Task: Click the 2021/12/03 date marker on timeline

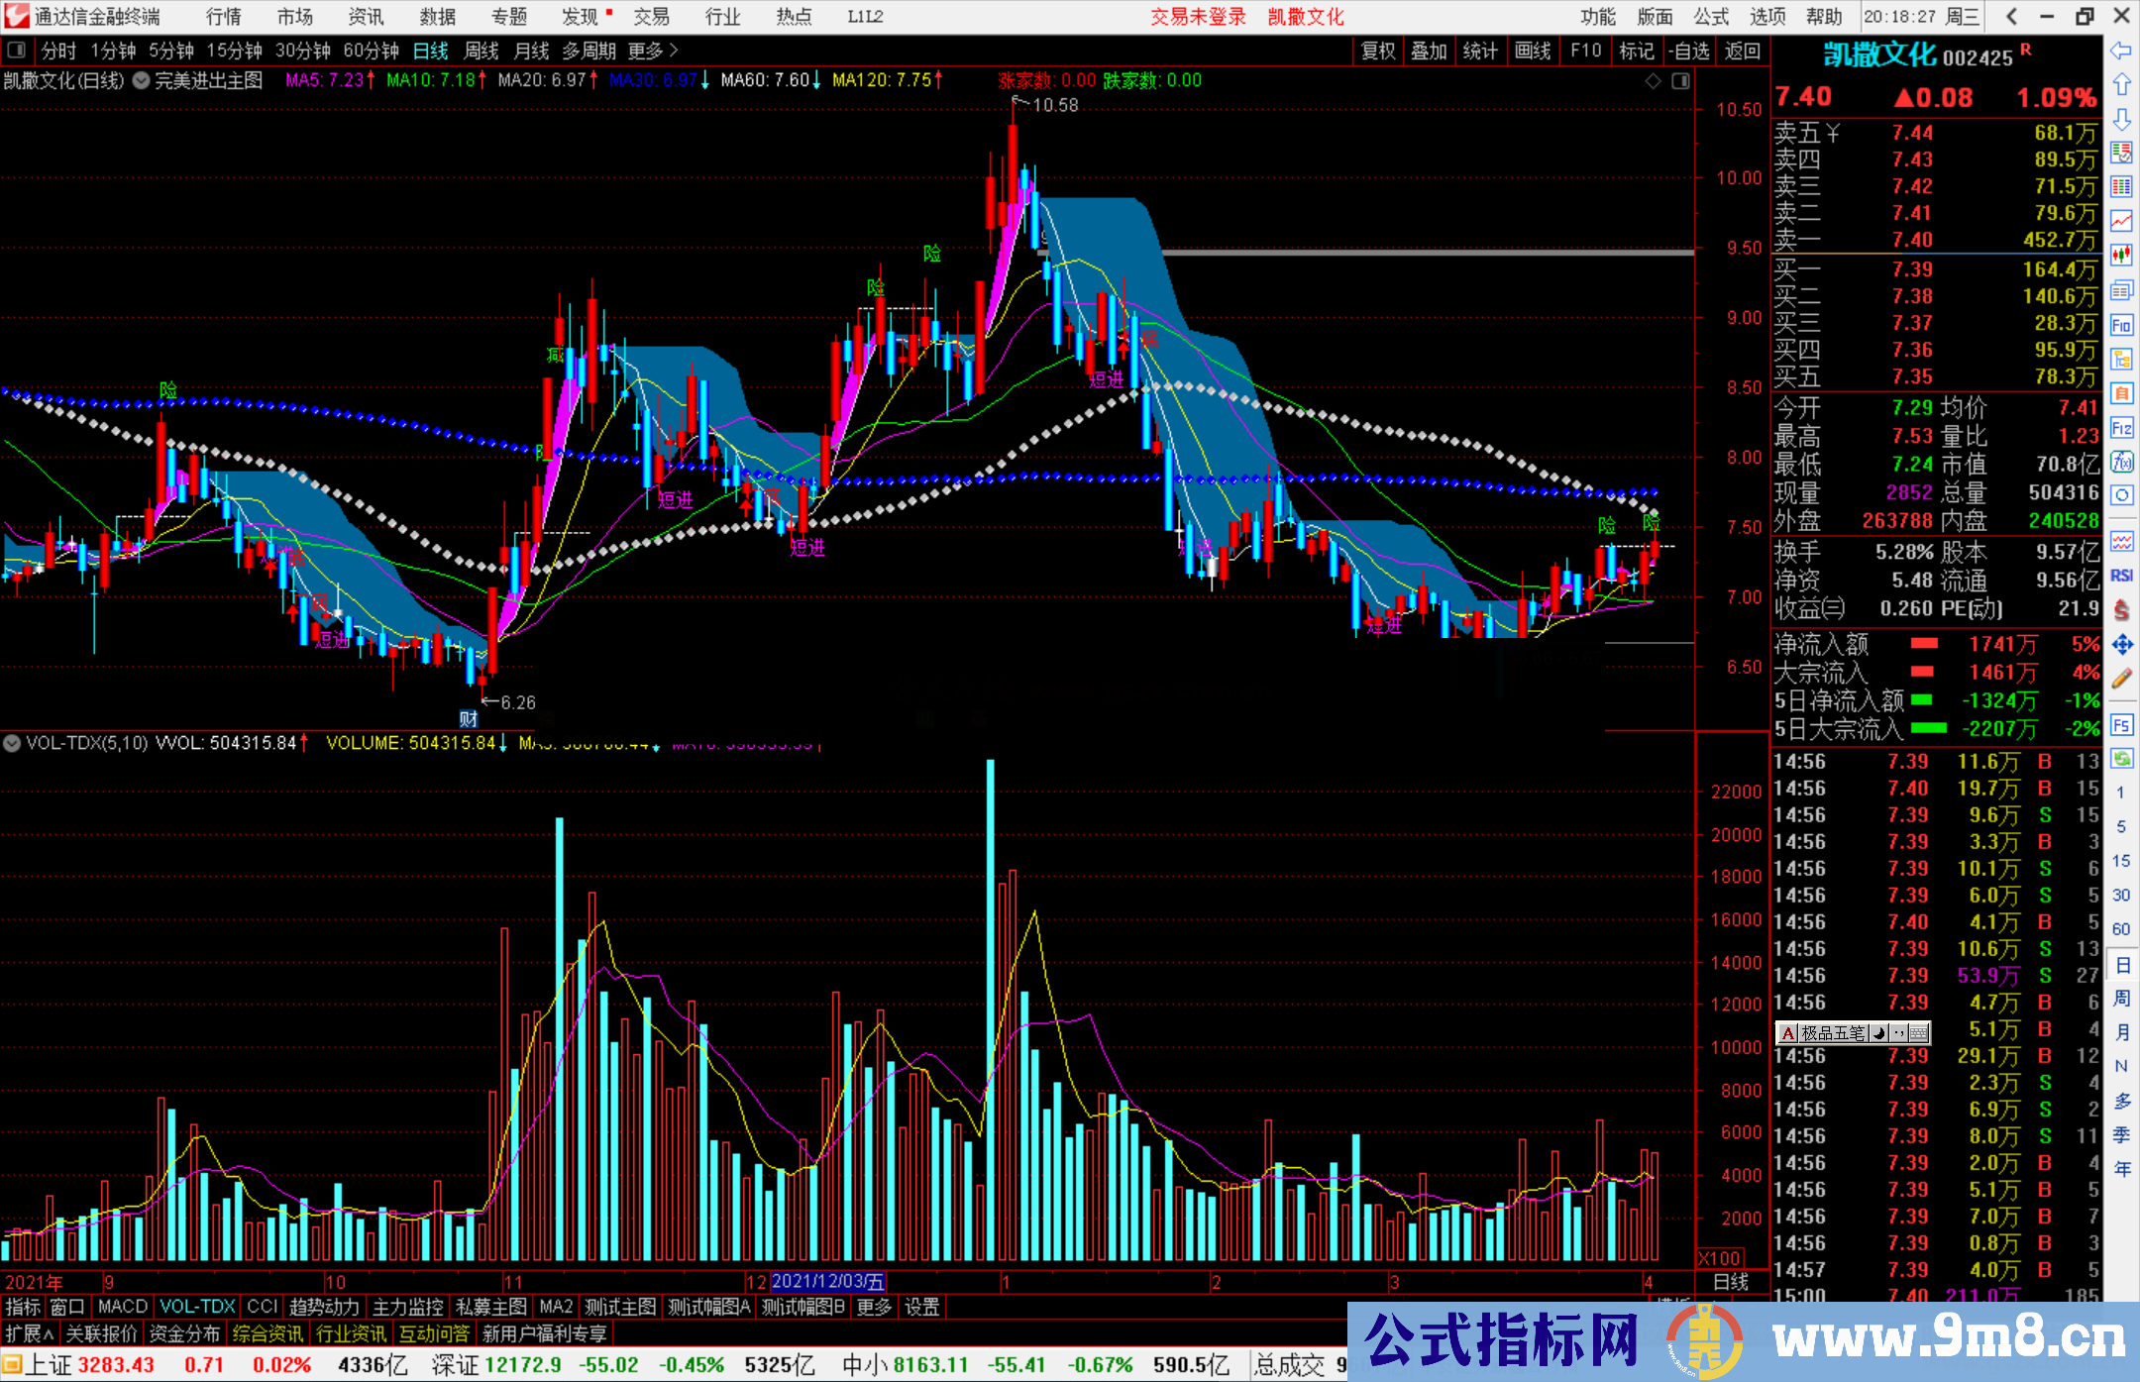Action: click(827, 1282)
